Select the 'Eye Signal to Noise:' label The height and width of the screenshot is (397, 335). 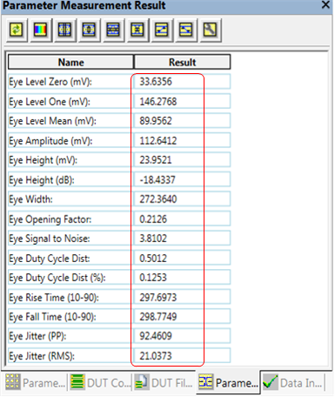50,239
